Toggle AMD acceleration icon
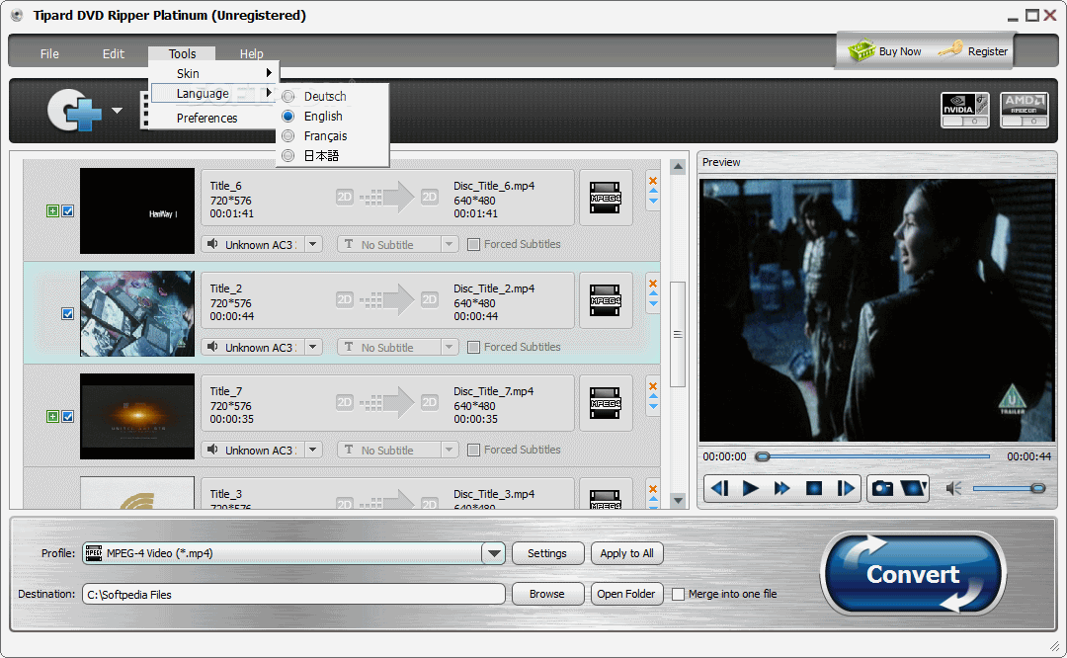The image size is (1067, 658). (1025, 111)
